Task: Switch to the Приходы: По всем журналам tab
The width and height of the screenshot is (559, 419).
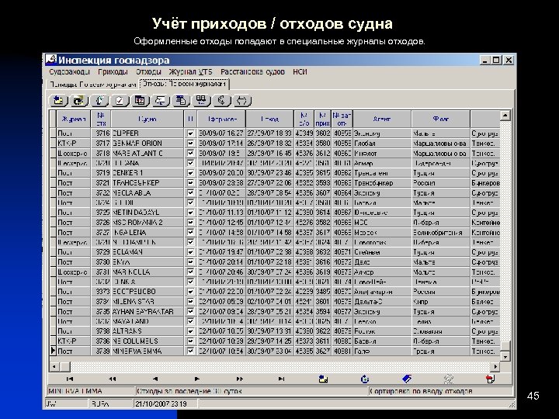Action: coord(92,85)
